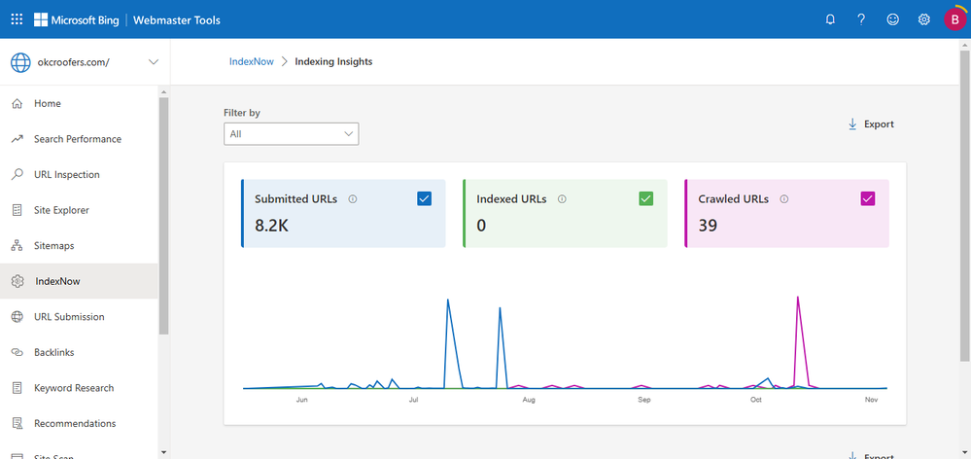
Task: Open the Filter by dropdown
Action: (291, 134)
